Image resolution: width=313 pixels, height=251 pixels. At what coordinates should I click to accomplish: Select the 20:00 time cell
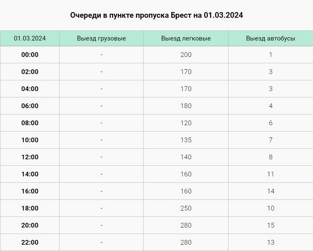tap(30, 226)
